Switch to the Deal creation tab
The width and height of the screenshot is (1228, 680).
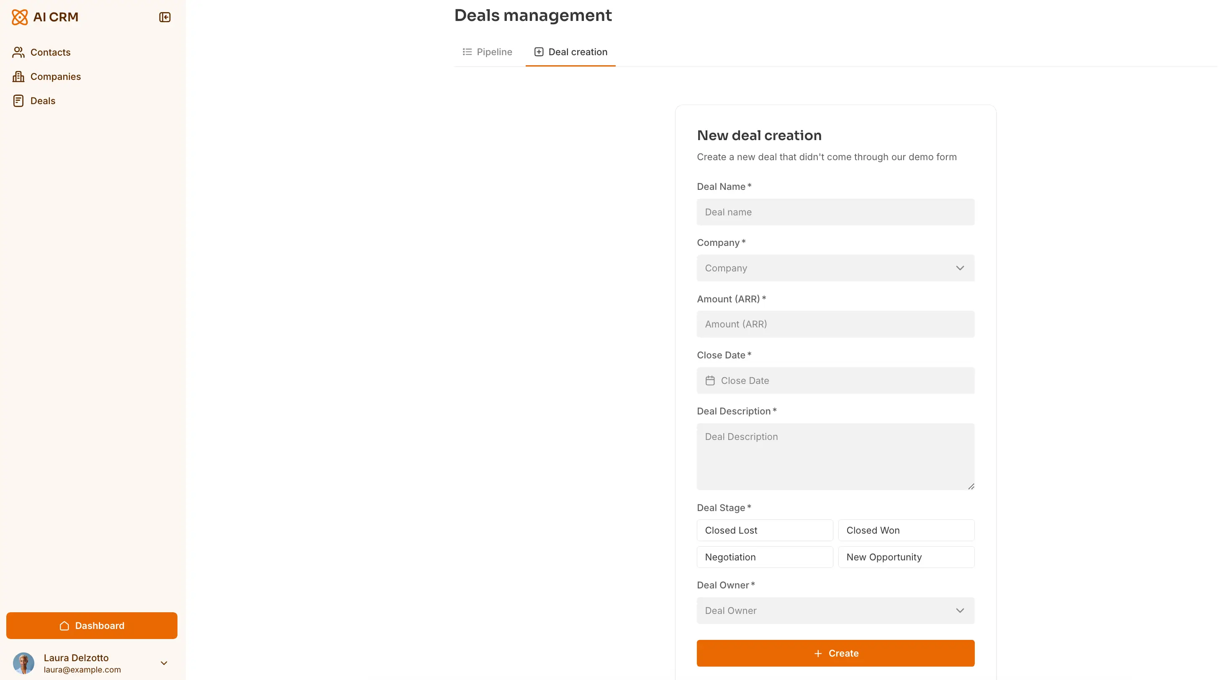[570, 51]
